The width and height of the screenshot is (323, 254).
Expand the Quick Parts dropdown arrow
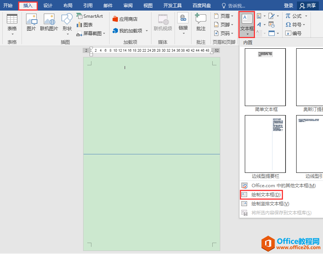264,16
